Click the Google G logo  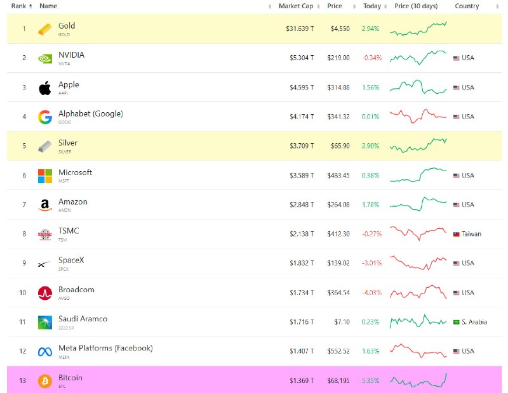44,117
